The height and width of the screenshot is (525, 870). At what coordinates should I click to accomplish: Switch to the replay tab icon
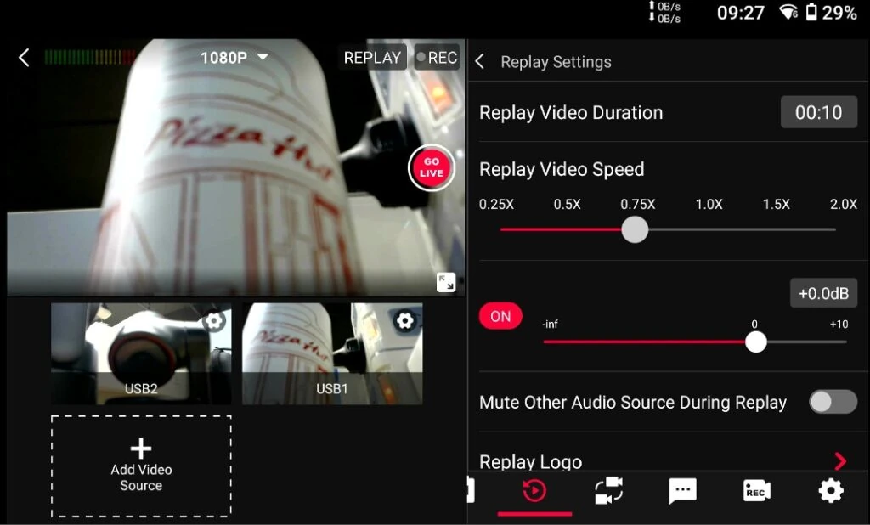coord(534,491)
